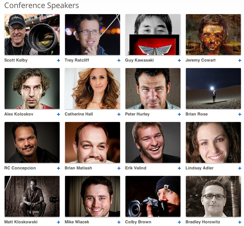Add Brian Rose using the plus icon

240,114
